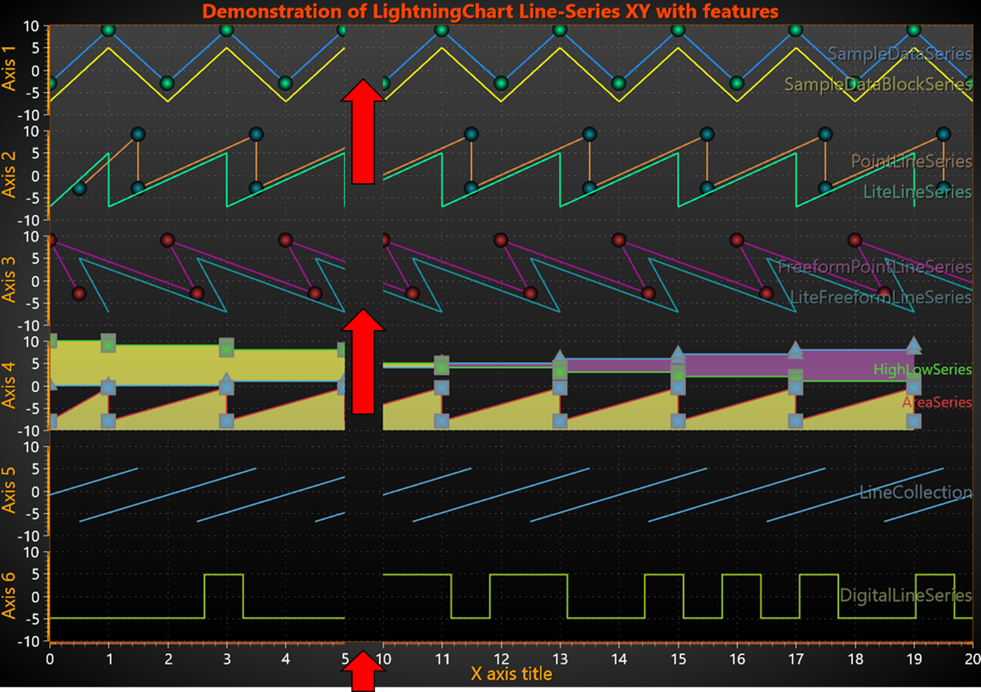The width and height of the screenshot is (981, 692).
Task: Select the DigitalLineSeries label
Action: [x=906, y=595]
